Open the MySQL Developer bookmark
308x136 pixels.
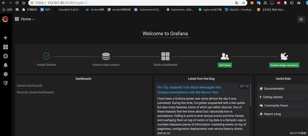click(x=239, y=9)
